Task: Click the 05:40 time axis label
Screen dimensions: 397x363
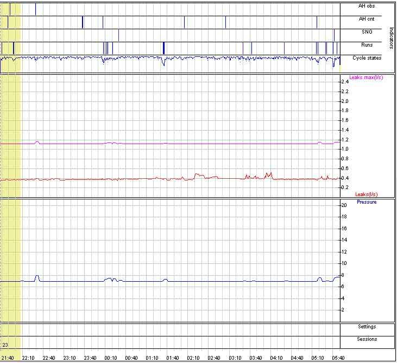Action: click(338, 358)
